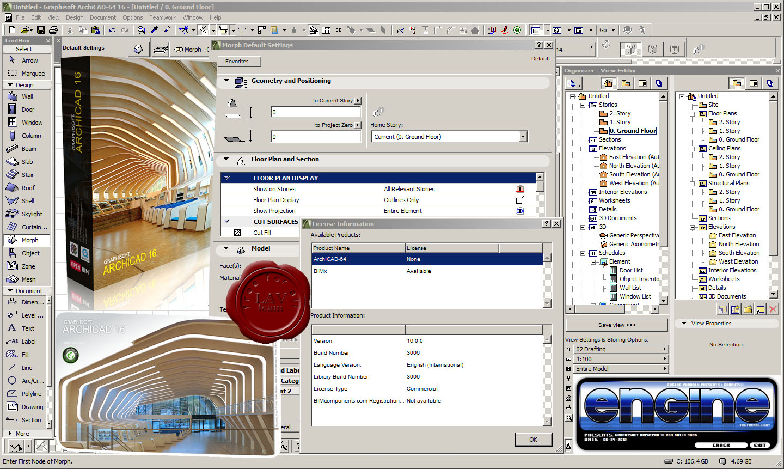Select the Skylight tool in ToolBox
784x469 pixels.
[x=27, y=214]
